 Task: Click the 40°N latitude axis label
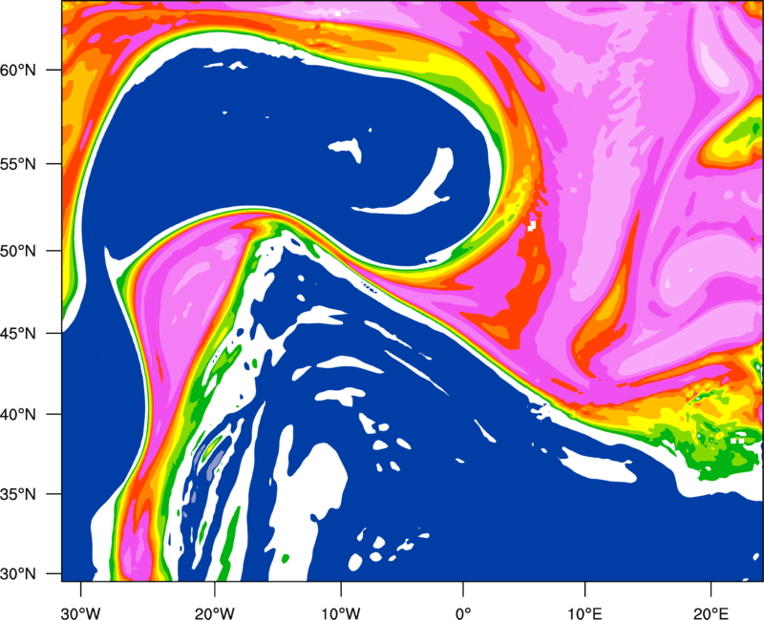(18, 415)
